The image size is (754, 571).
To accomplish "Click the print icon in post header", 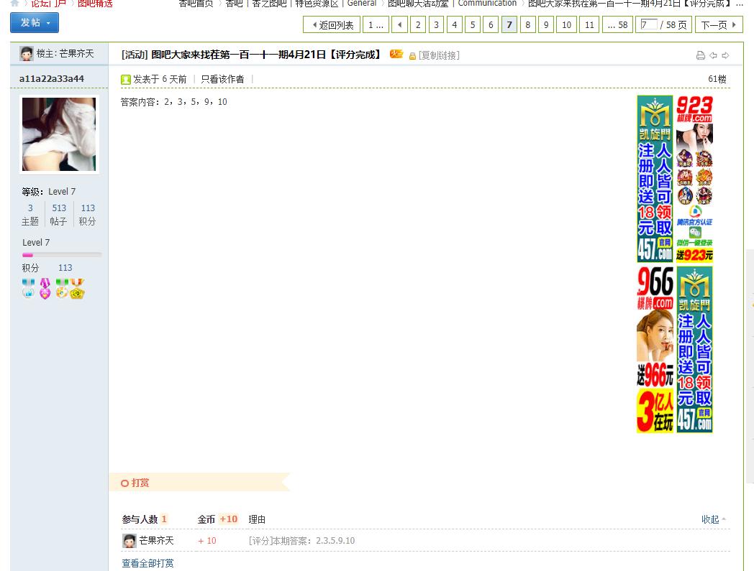I will tap(701, 55).
